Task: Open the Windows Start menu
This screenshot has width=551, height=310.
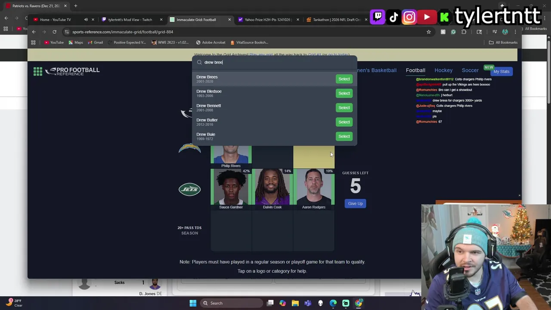Action: [193, 303]
